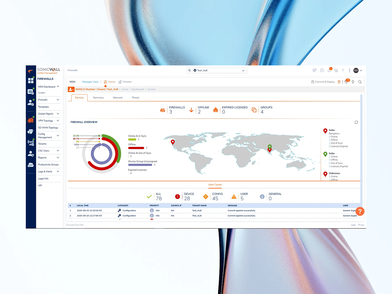The image size is (392, 294).
Task: Open the Privacy link in the footer
Action: tap(361, 225)
